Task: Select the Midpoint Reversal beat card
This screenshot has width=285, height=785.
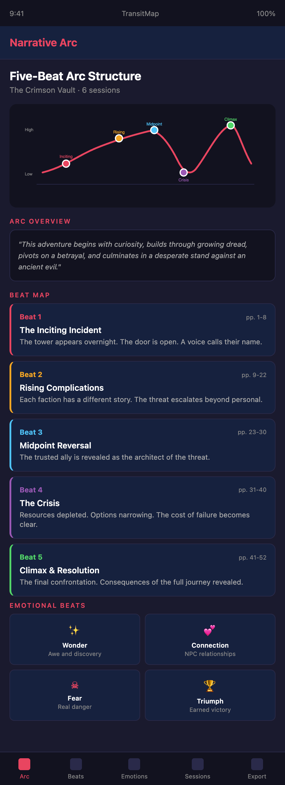Action: coord(142,445)
